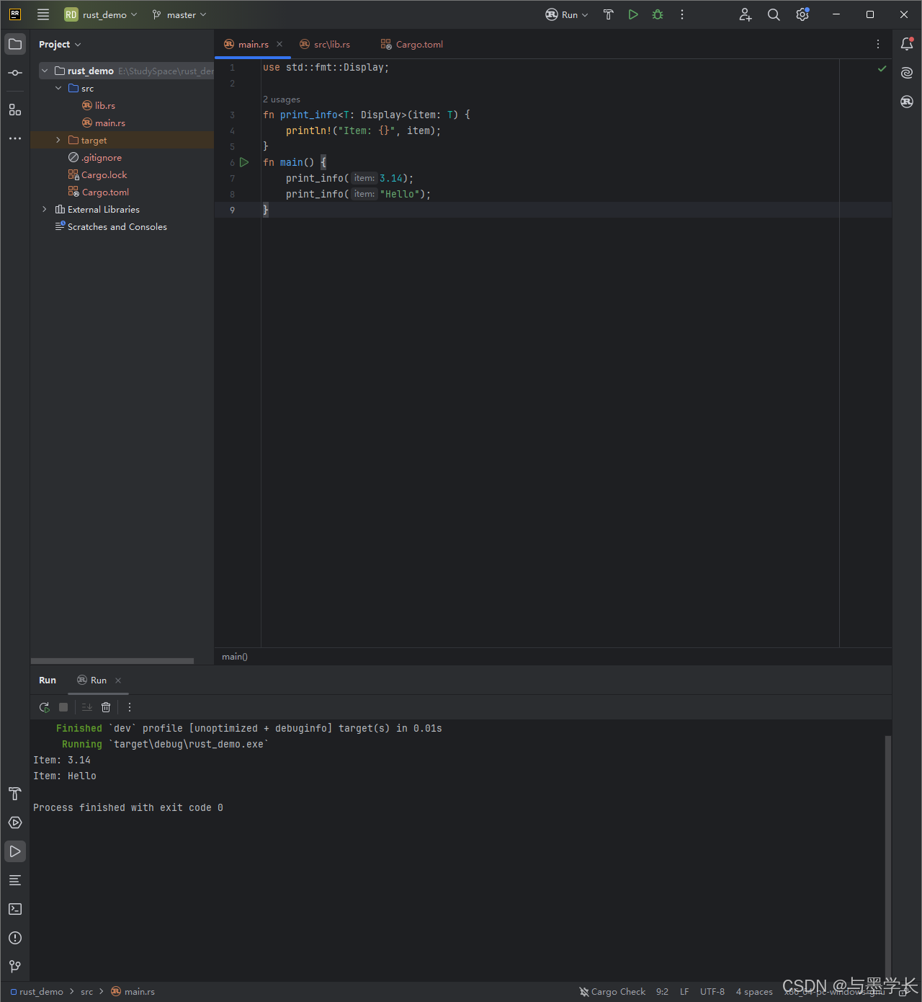The image size is (922, 1002).
Task: Open Run configuration dropdown
Action: (x=567, y=14)
